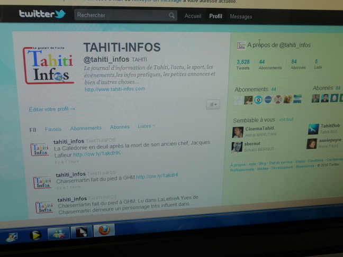This screenshot has width=343, height=257.
Task: Click À propos footer link
Action: (x=238, y=164)
